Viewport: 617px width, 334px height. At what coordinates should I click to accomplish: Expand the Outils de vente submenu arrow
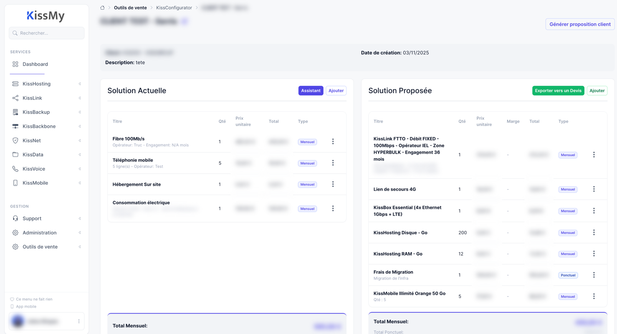[80, 247]
